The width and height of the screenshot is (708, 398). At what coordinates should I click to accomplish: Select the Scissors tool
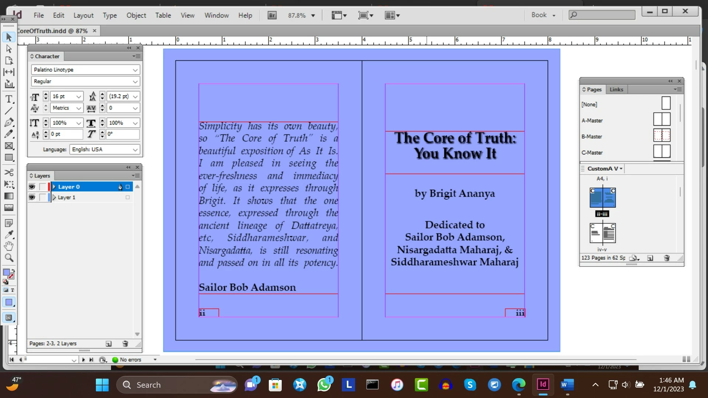(8, 172)
